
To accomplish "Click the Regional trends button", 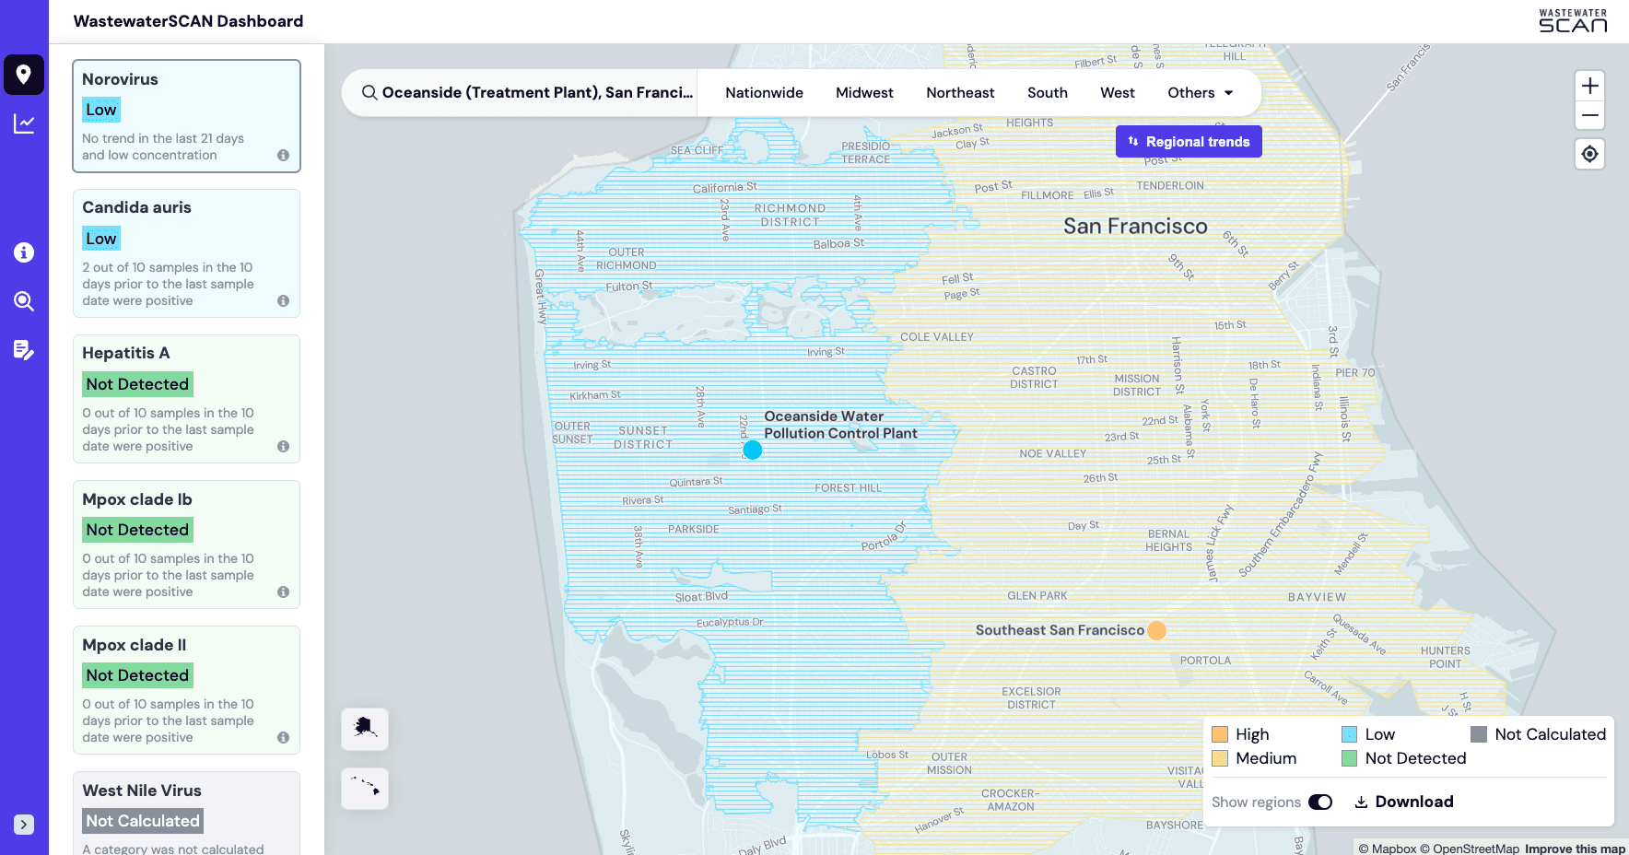I will [1189, 142].
